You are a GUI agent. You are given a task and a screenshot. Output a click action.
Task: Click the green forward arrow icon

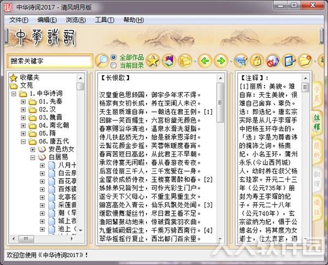221,61
